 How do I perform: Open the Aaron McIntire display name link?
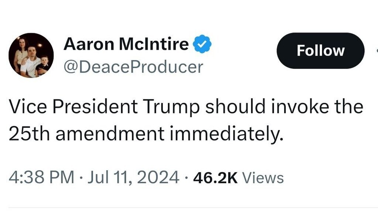pyautogui.click(x=126, y=45)
